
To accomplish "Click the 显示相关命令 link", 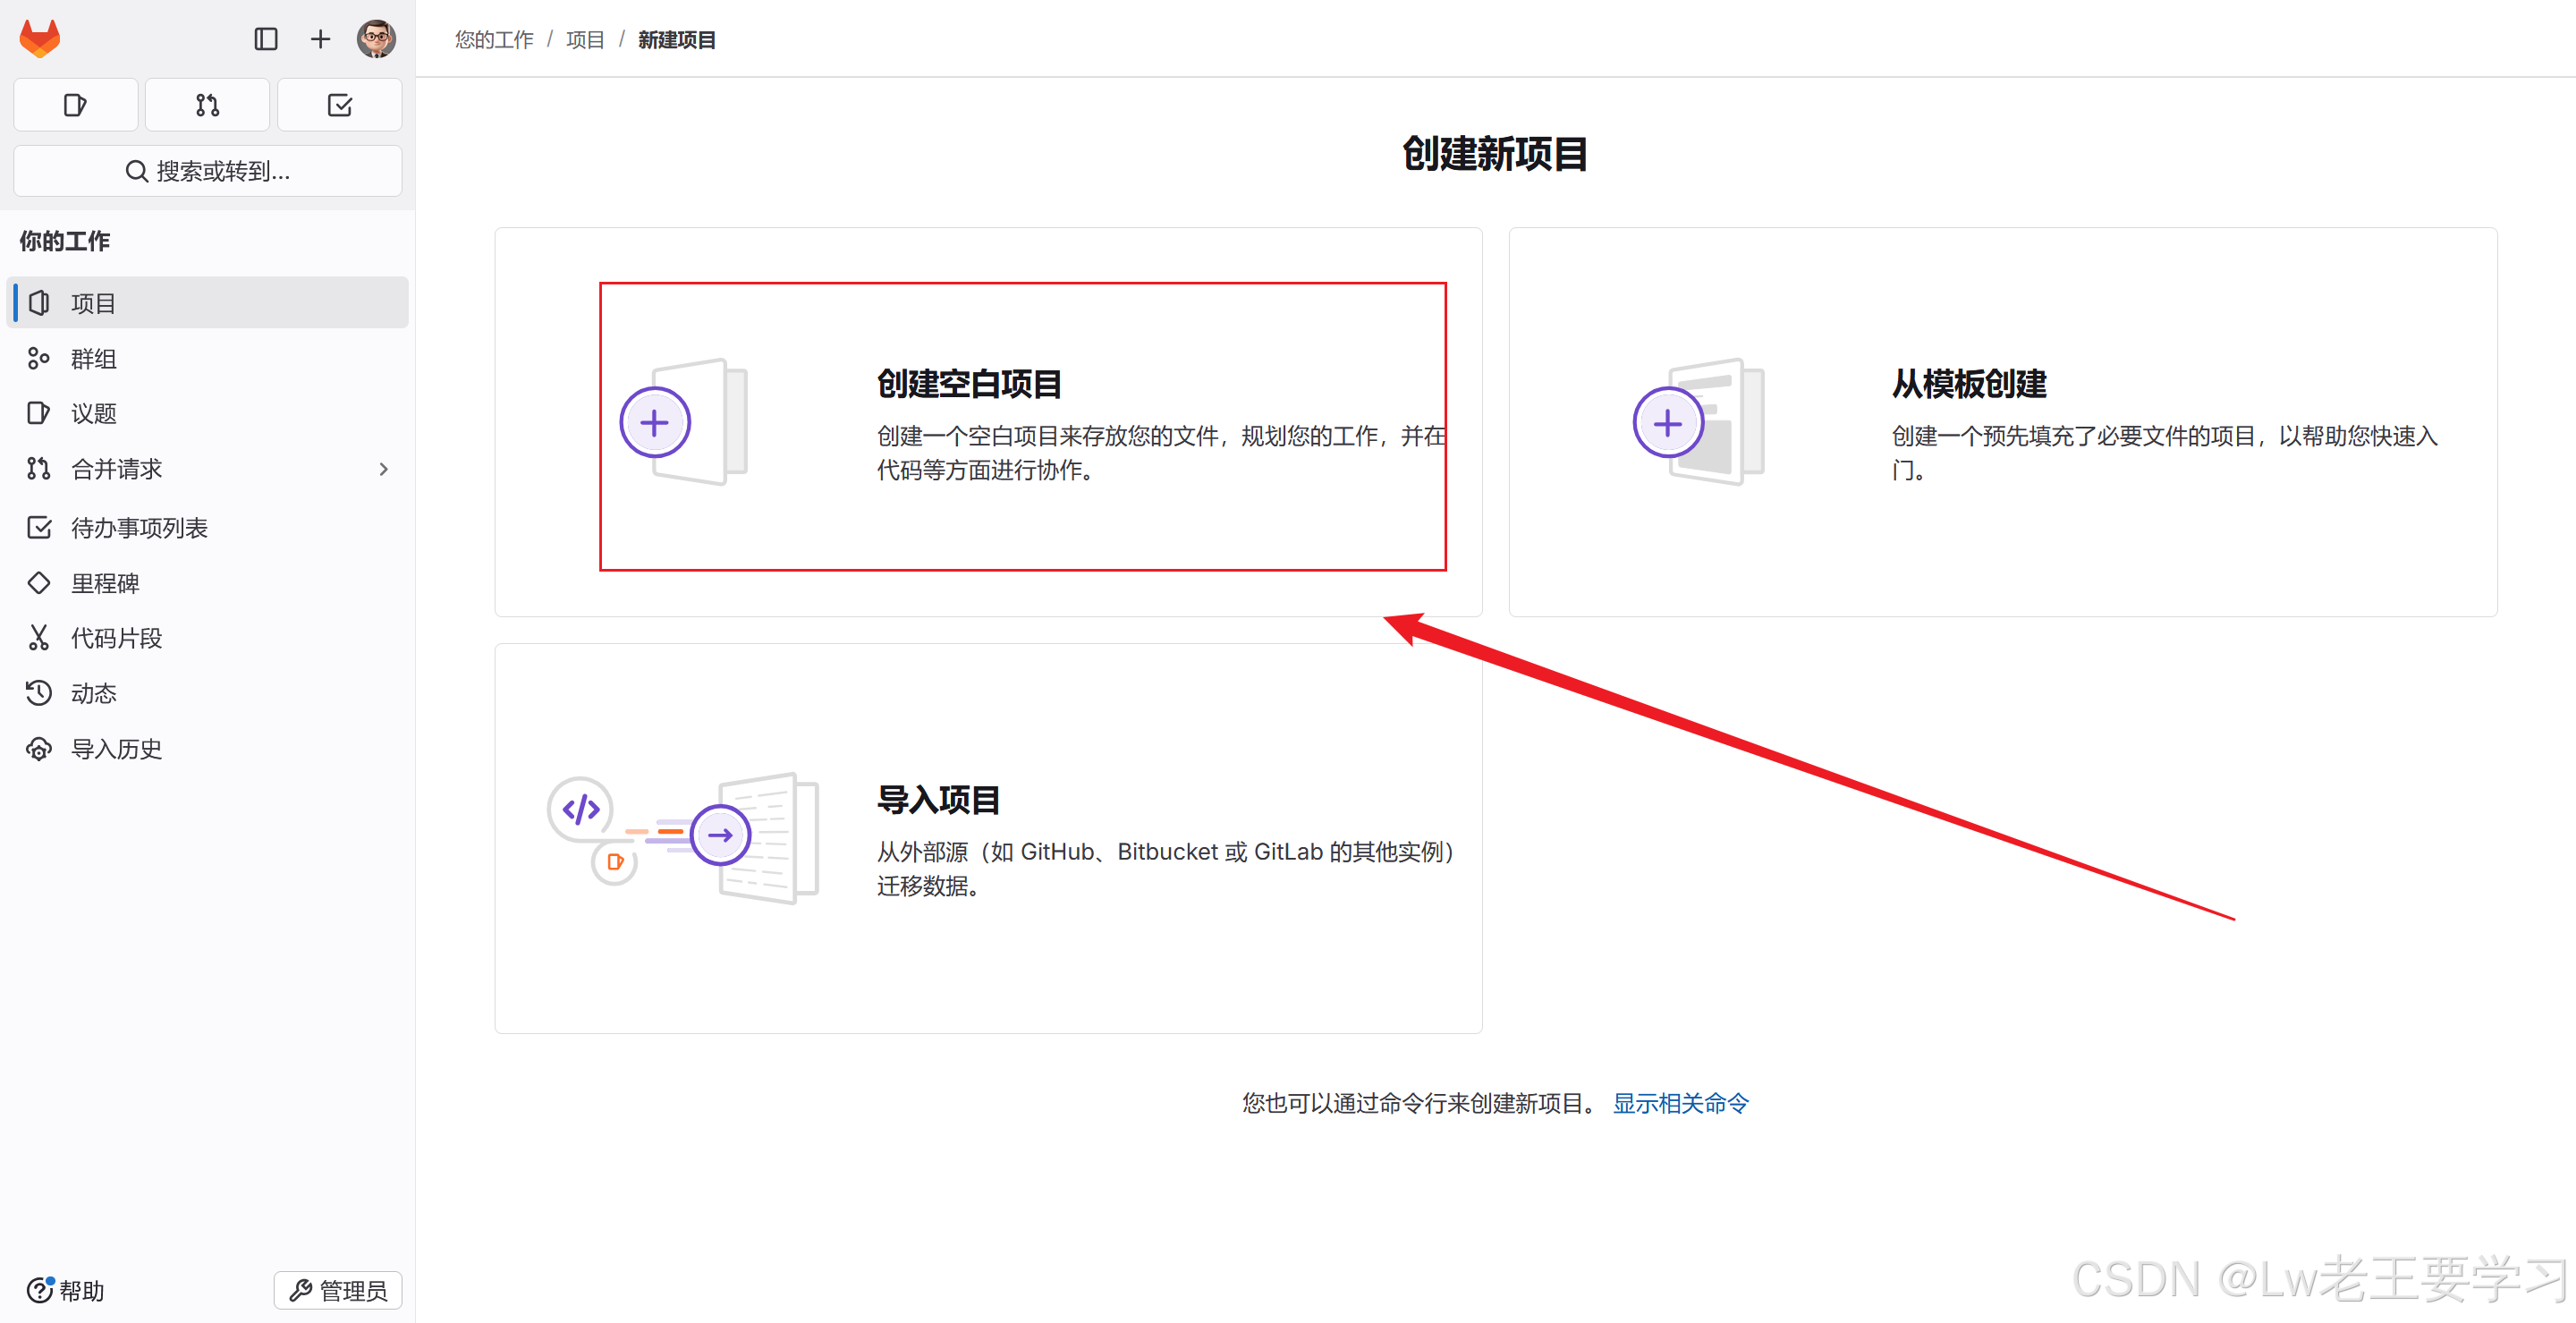I will pos(1680,1103).
